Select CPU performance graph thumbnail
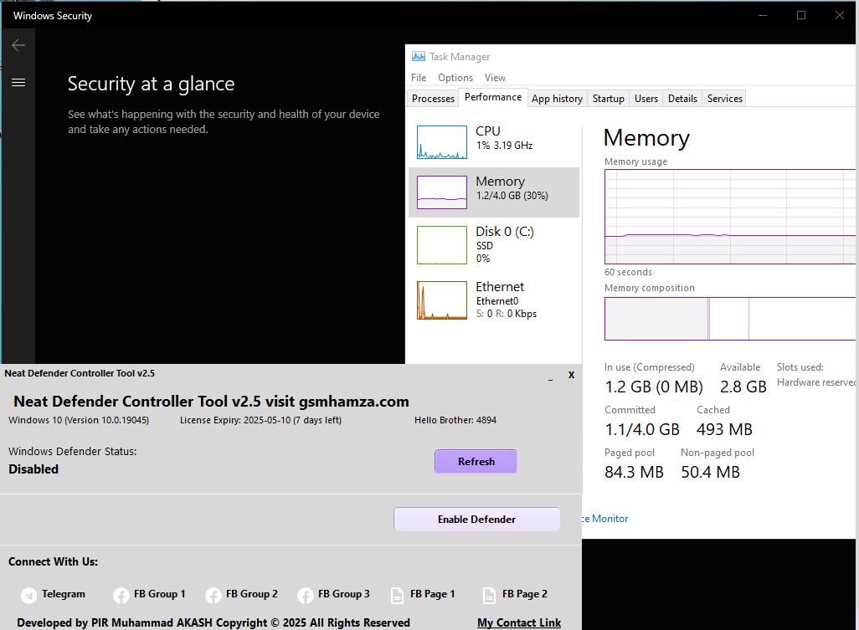859x630 pixels. pyautogui.click(x=441, y=141)
